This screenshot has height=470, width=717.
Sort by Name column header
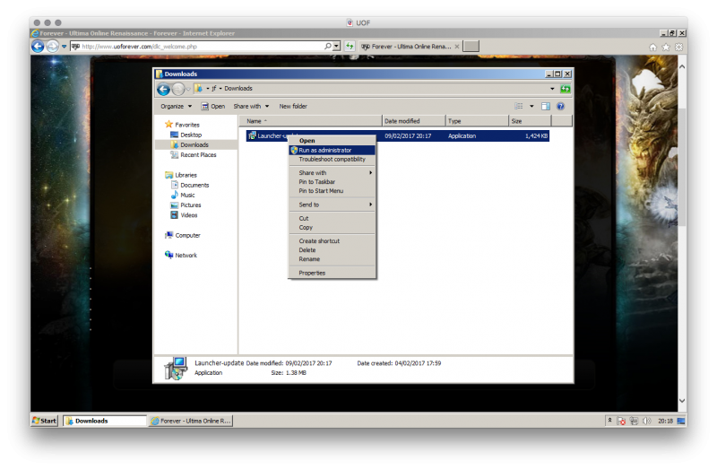click(310, 121)
